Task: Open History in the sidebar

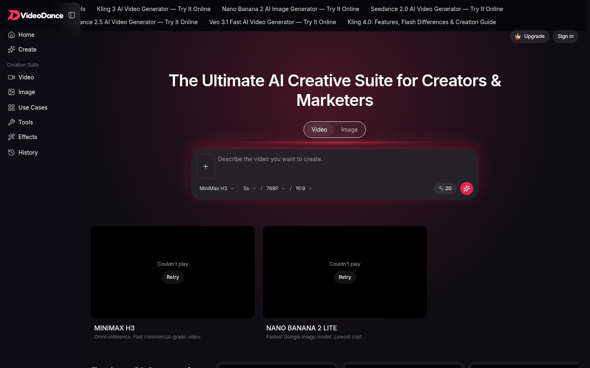Action: tap(40, 153)
